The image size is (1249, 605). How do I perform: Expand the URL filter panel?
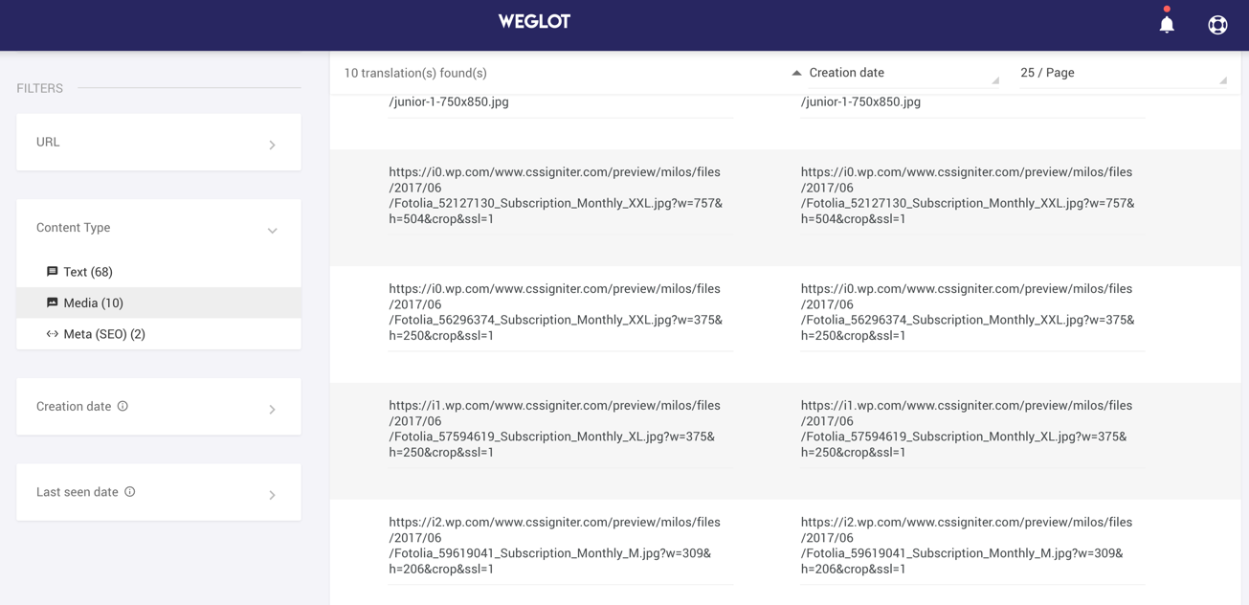click(x=159, y=143)
